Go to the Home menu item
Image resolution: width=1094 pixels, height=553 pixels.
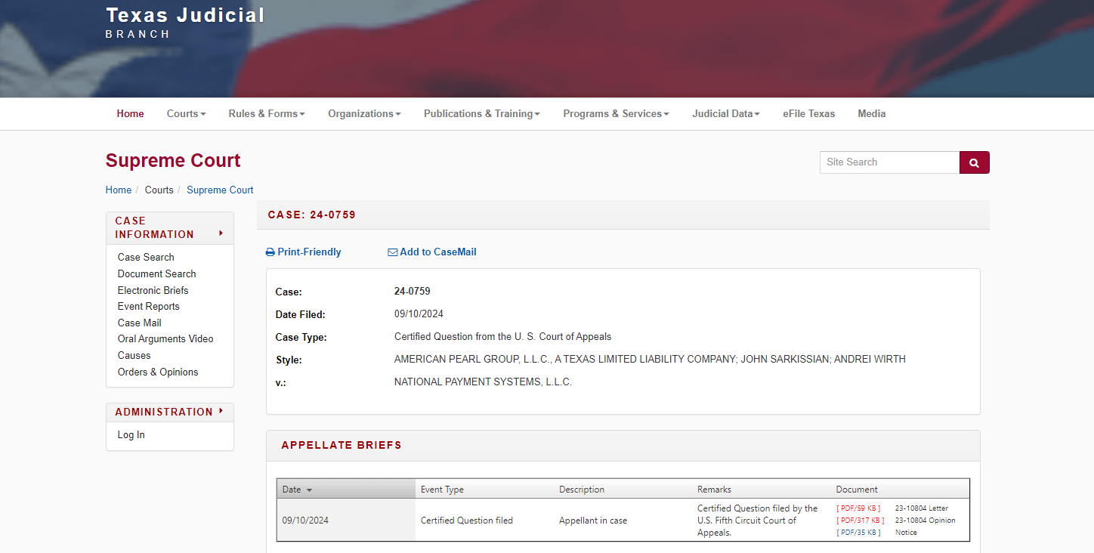coord(130,113)
